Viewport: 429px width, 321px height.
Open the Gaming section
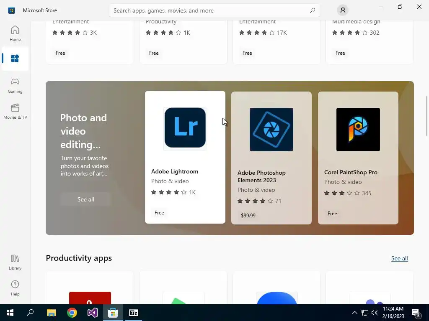pyautogui.click(x=15, y=86)
